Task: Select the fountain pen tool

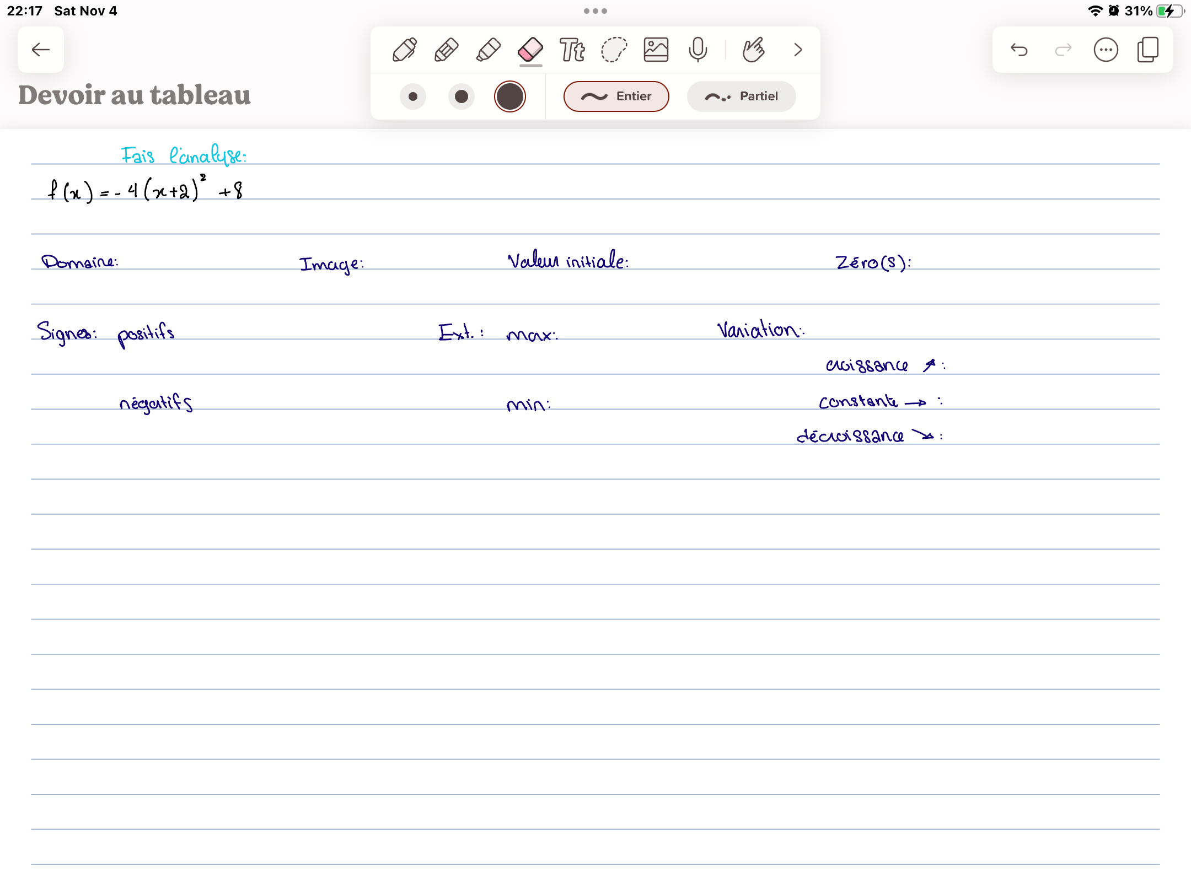Action: point(405,50)
